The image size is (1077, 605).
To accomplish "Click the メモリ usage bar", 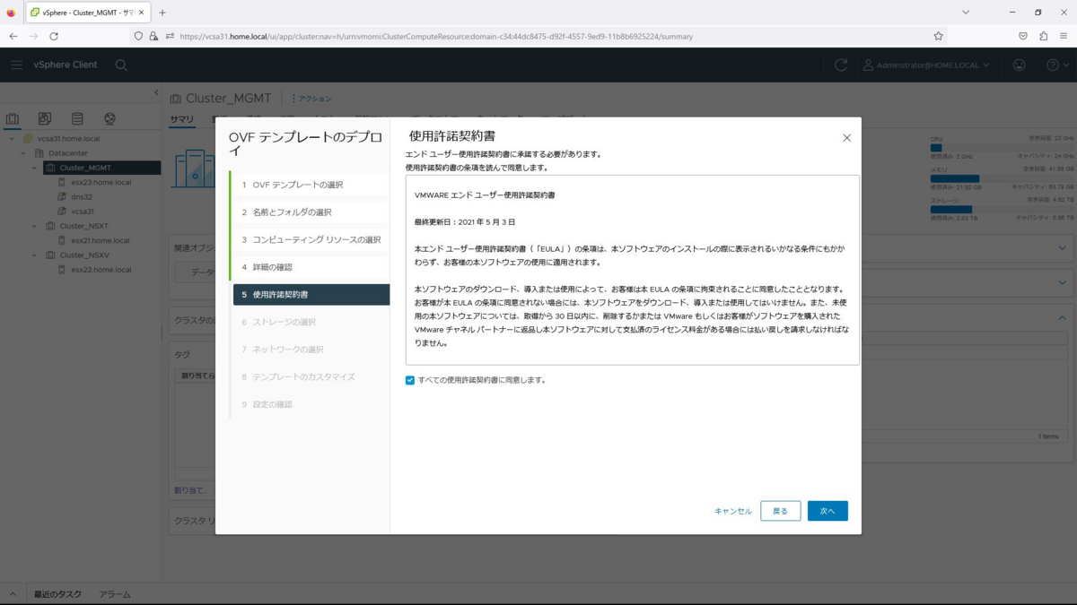I will [1002, 178].
